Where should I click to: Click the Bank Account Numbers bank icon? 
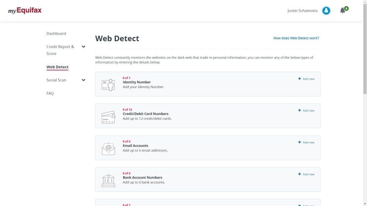[108, 180]
